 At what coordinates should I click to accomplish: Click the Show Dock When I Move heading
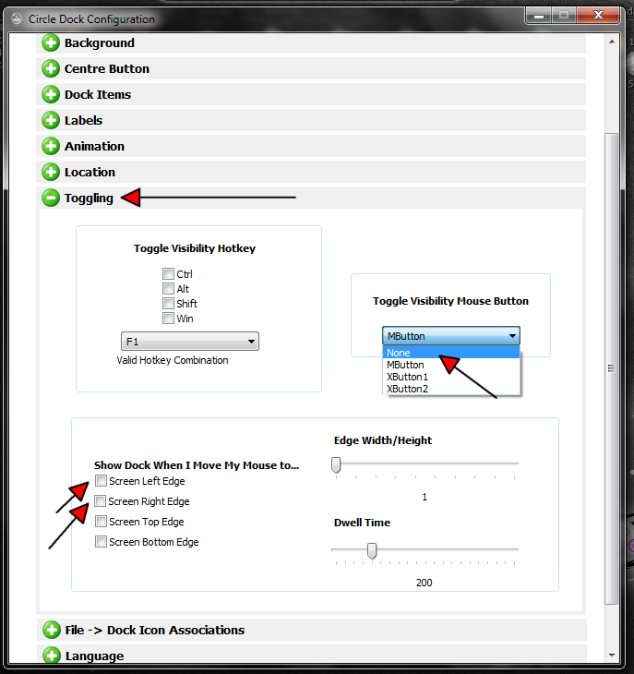(x=197, y=465)
